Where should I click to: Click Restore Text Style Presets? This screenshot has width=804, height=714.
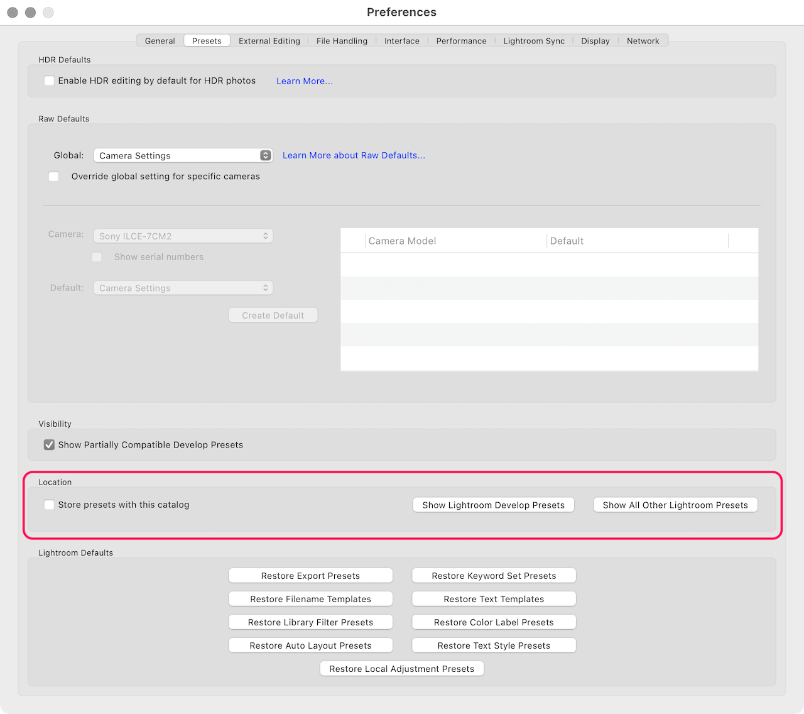[x=494, y=645]
